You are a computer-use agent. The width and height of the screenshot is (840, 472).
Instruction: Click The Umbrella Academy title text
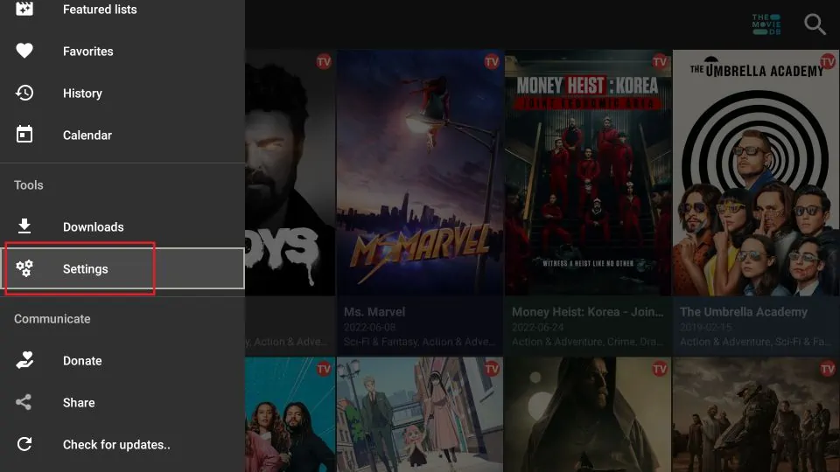[744, 311]
